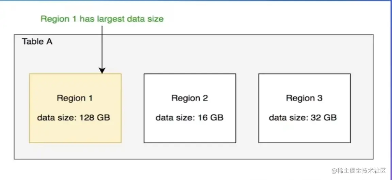Click the bottom border of the Table A frame
The height and width of the screenshot is (180, 392).
tap(193, 159)
